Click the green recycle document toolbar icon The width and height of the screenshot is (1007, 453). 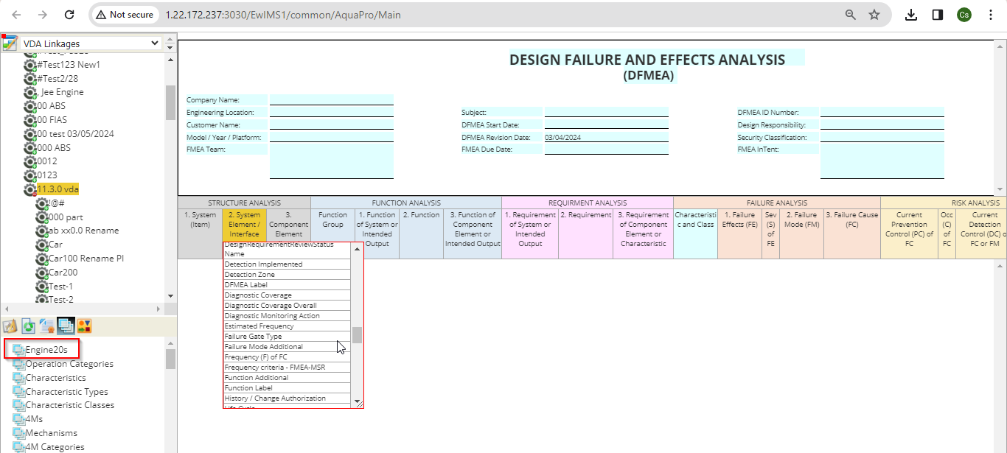[x=28, y=326]
